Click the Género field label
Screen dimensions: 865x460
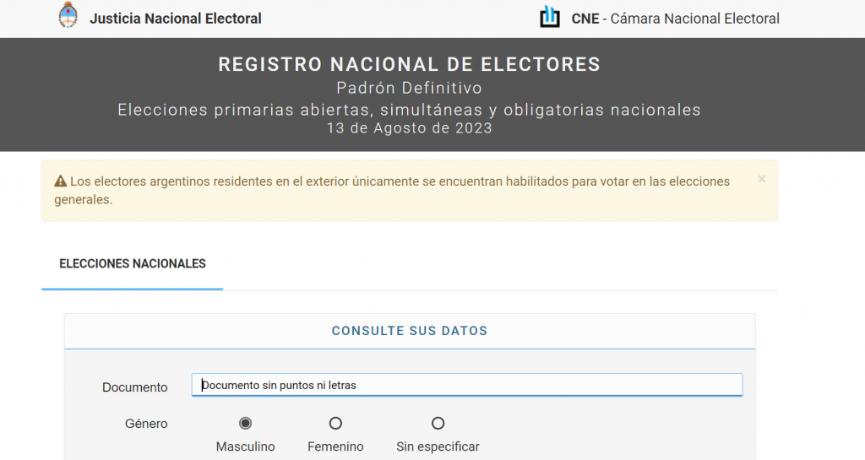146,424
